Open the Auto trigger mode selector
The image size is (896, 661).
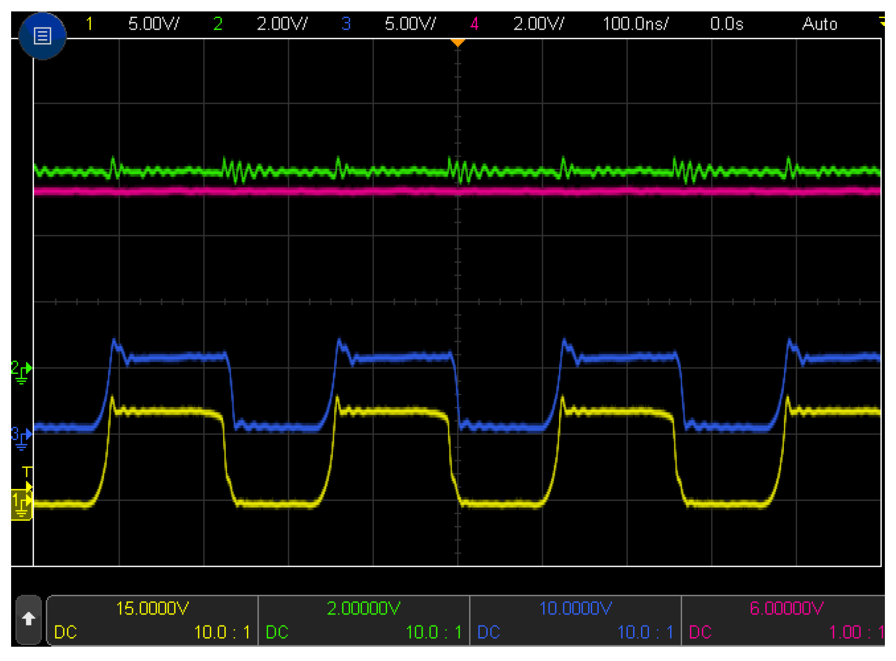[819, 24]
